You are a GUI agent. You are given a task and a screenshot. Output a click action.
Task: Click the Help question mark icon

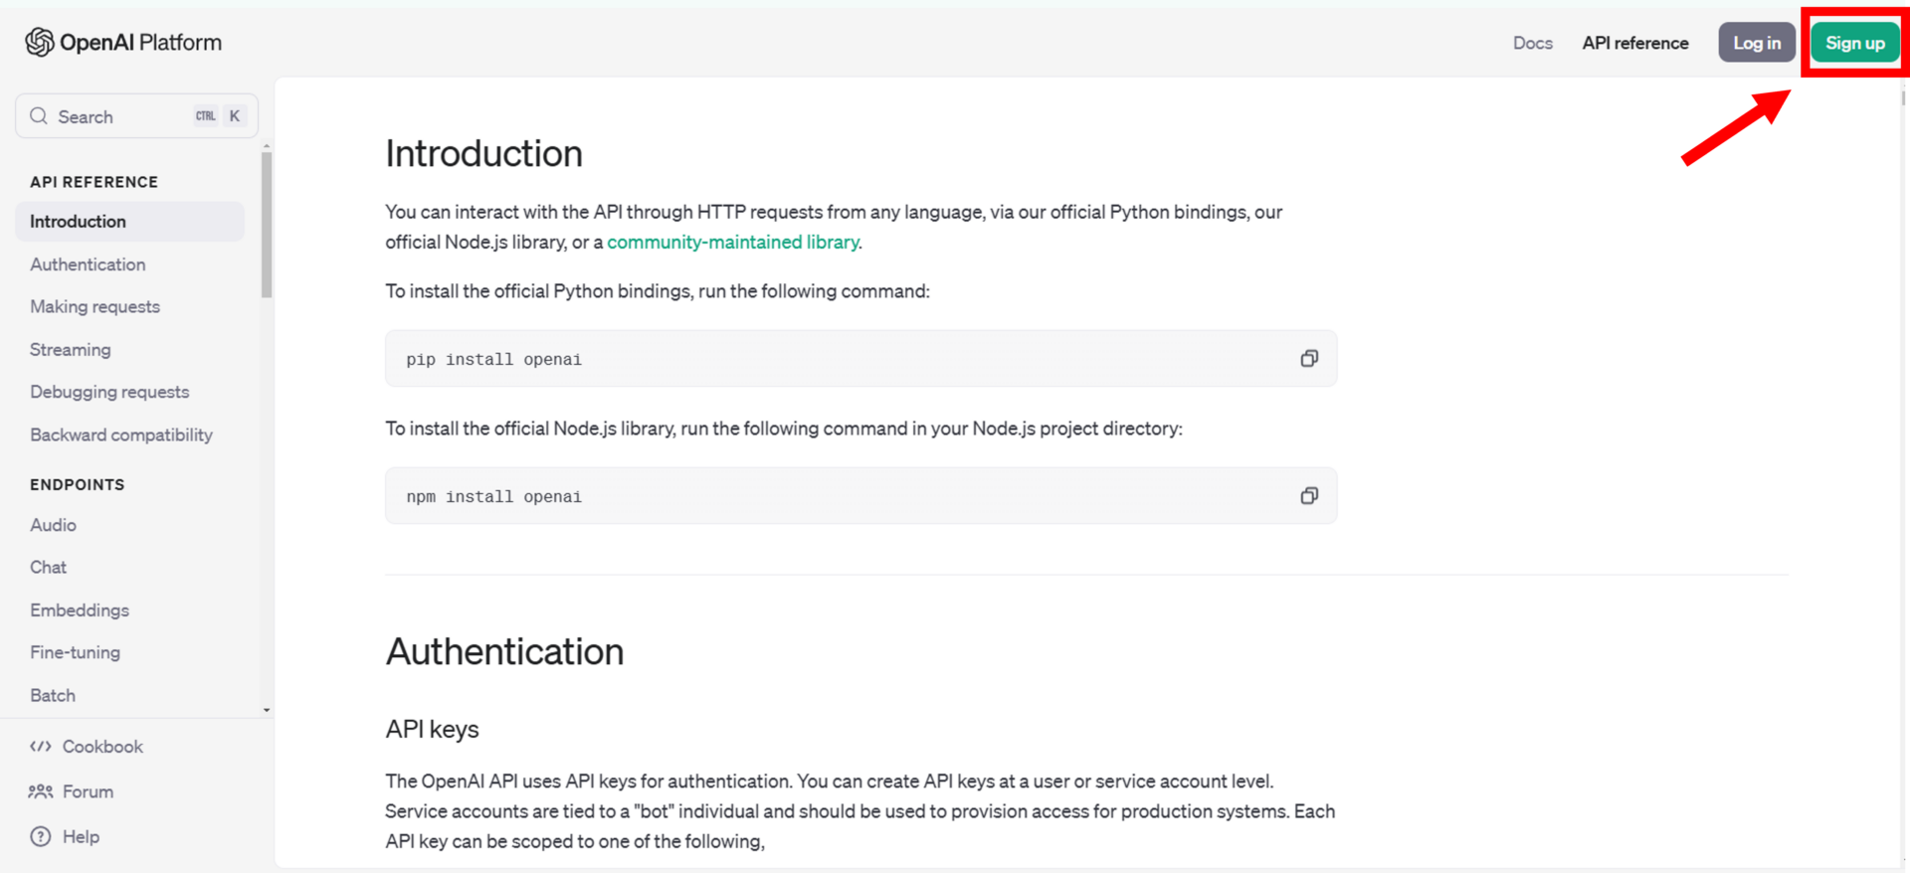pyautogui.click(x=41, y=836)
